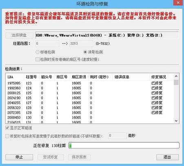
Task: Click the milliseconds threshold input field
Action: click(x=117, y=136)
